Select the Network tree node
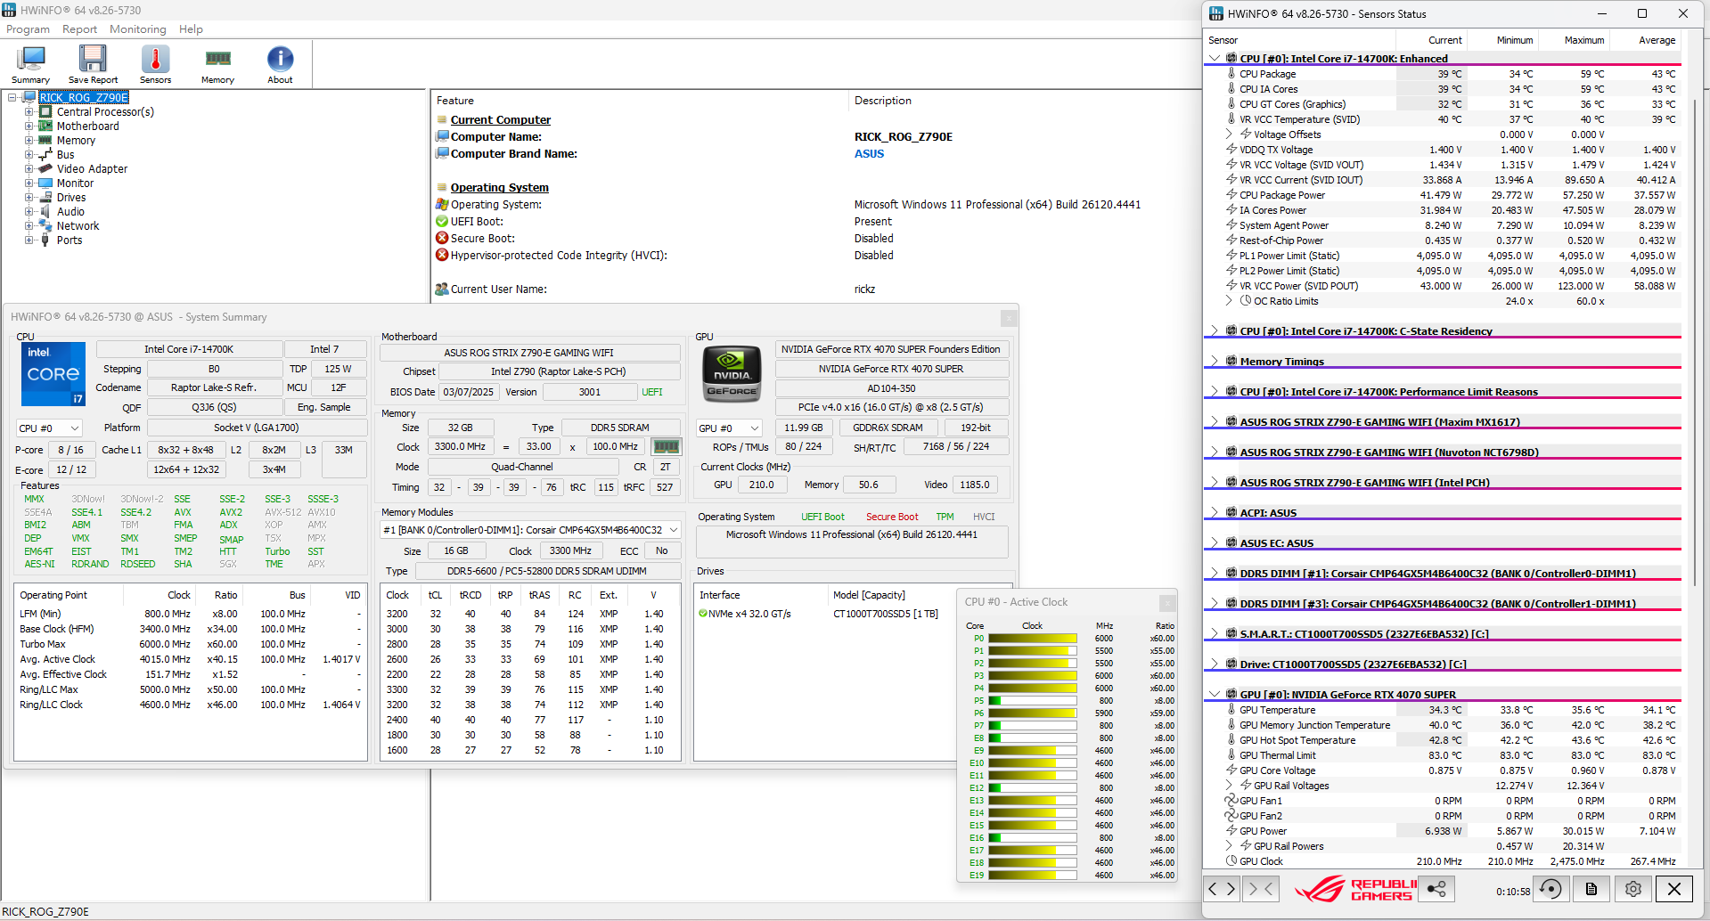 pyautogui.click(x=78, y=225)
